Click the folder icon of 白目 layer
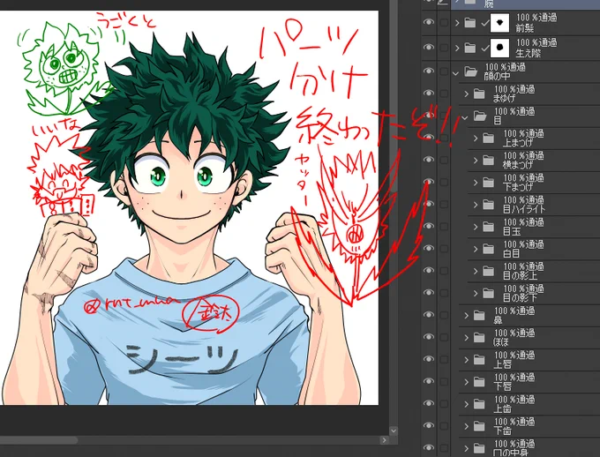The height and width of the screenshot is (457, 600). [488, 249]
